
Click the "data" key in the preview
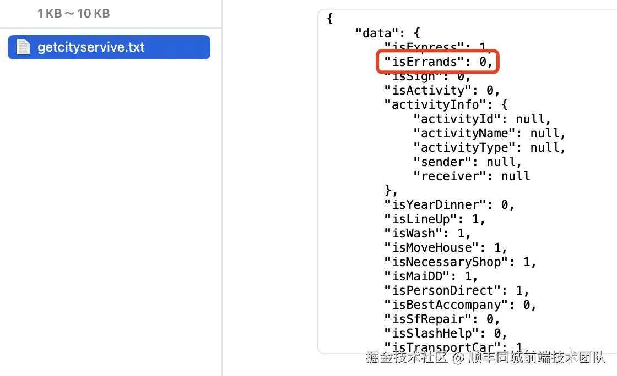[x=377, y=33]
